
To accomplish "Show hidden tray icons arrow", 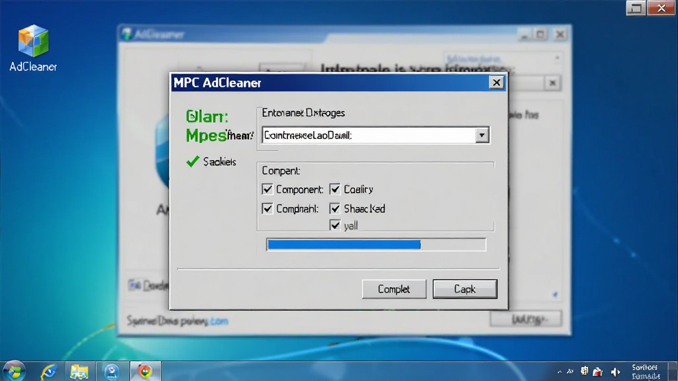I will [559, 372].
